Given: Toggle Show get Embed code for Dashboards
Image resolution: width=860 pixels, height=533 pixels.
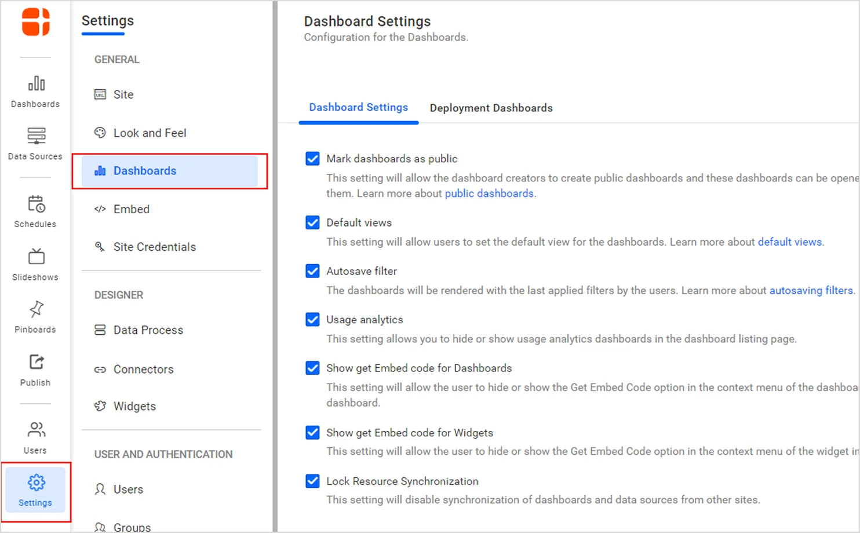Looking at the screenshot, I should pos(312,368).
